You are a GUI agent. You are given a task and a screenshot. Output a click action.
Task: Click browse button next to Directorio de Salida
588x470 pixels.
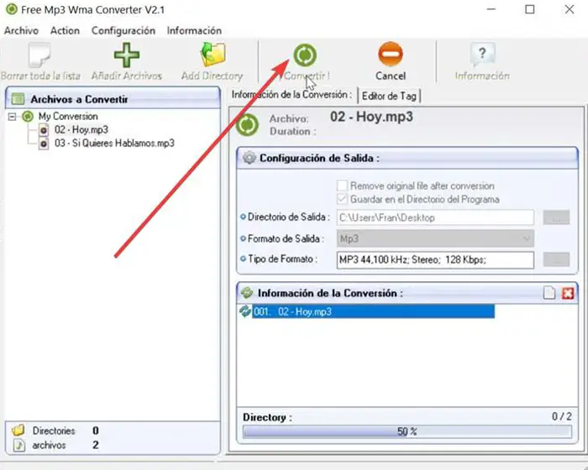click(556, 217)
